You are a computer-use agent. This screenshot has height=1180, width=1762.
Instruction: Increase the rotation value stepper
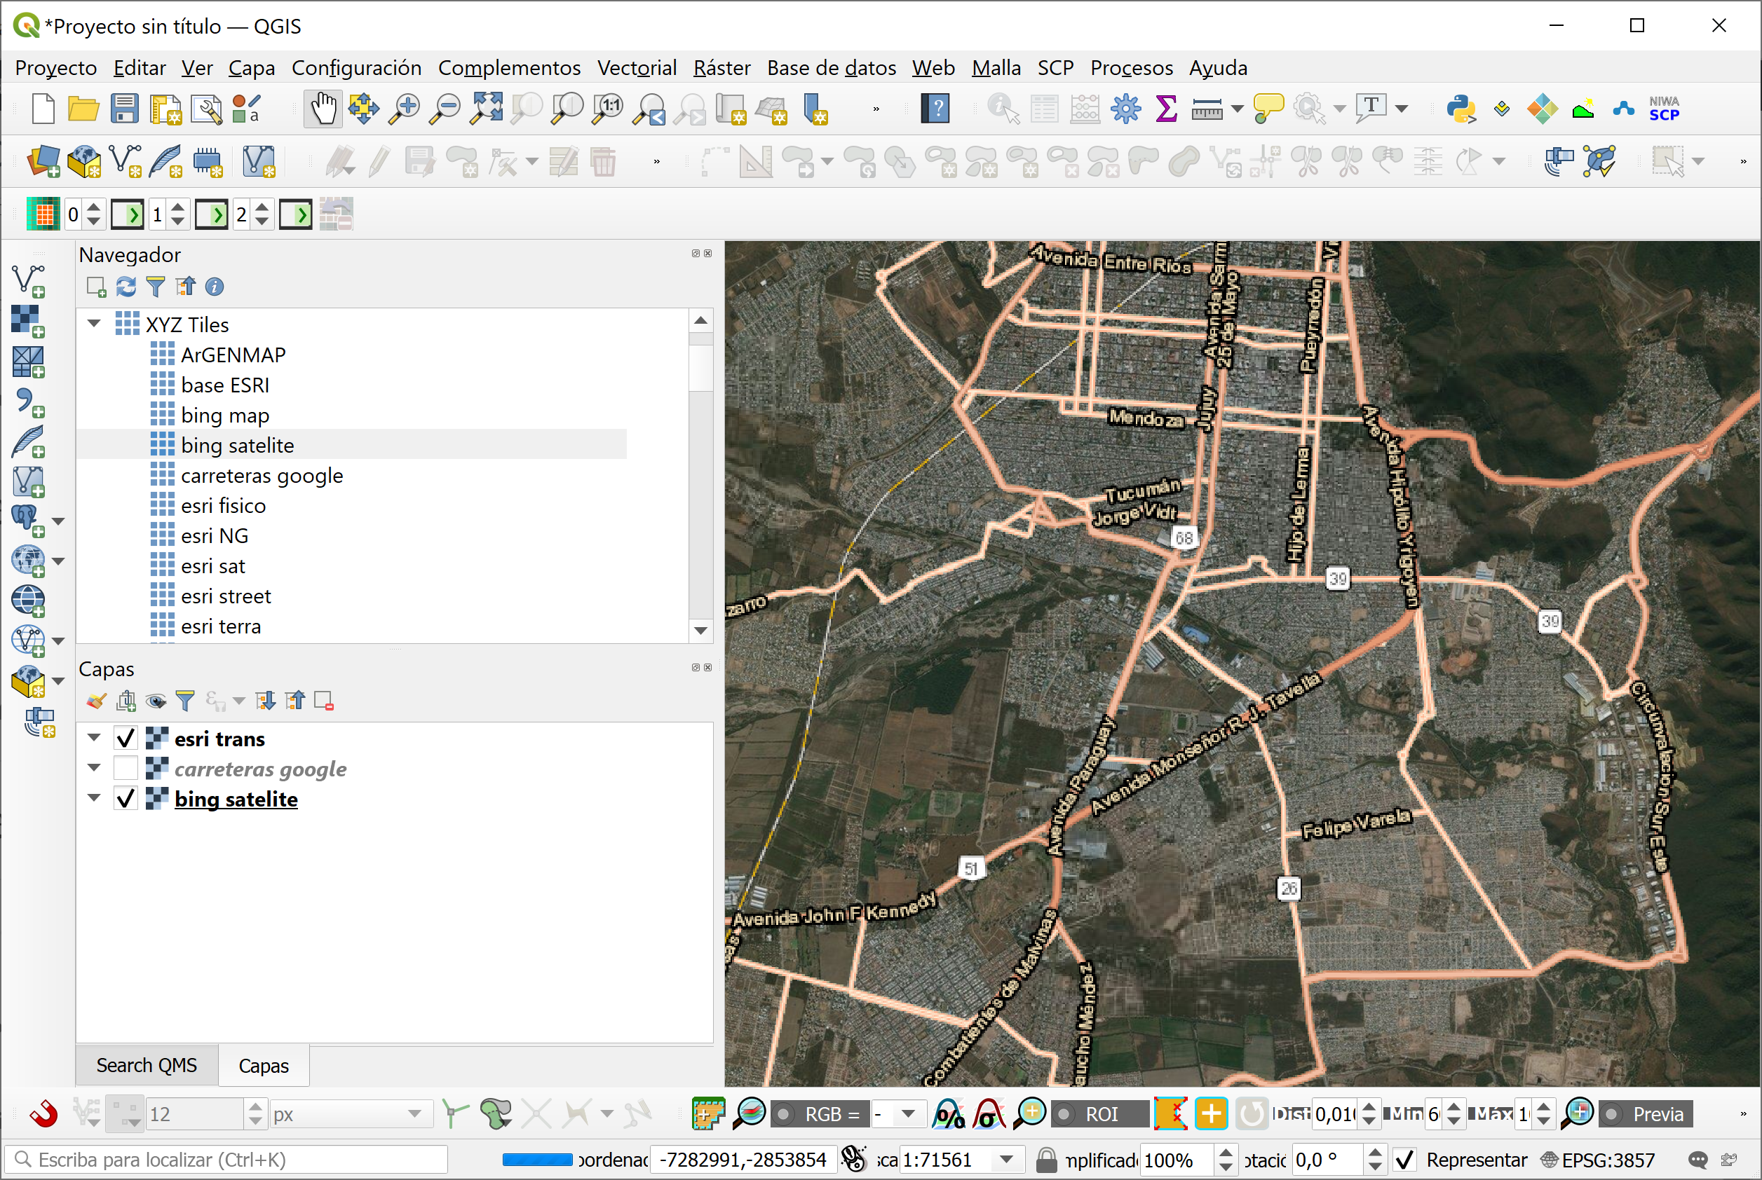tap(1375, 1153)
